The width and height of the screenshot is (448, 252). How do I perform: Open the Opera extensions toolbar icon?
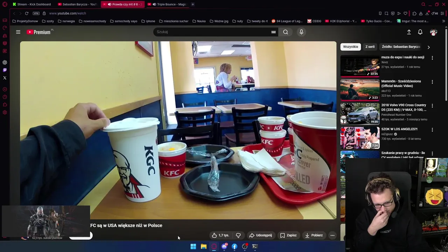point(414,13)
